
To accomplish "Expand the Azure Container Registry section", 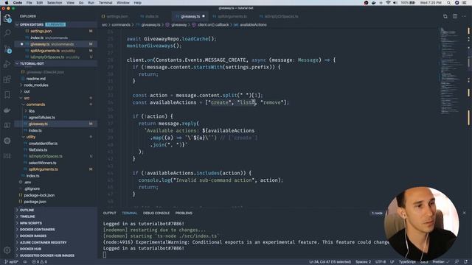I will [x=44, y=242].
